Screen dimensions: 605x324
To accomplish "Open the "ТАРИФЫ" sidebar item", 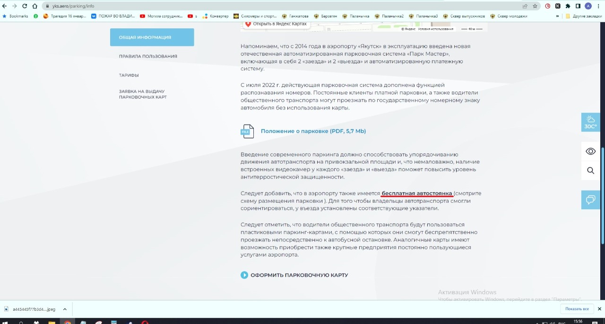I will coord(129,75).
